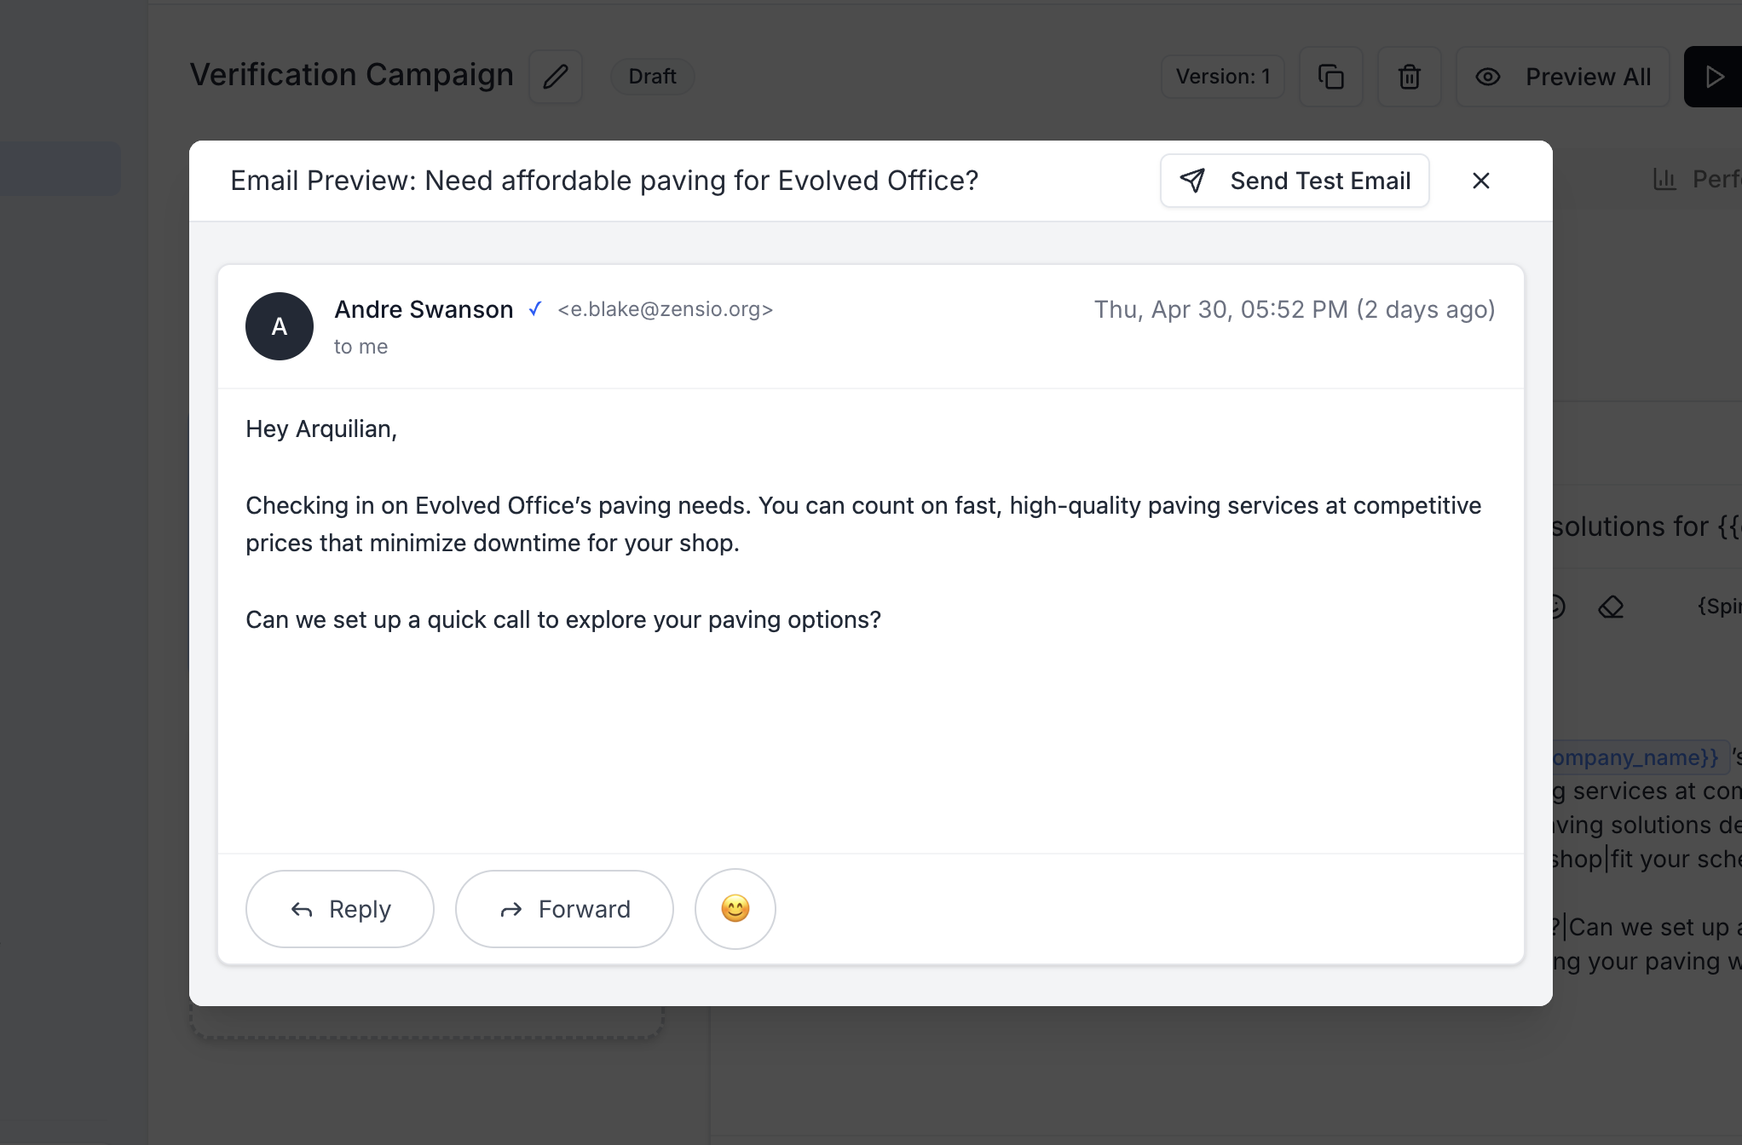Click the email timestamp Thu, Apr 30
Image resolution: width=1742 pixels, height=1145 pixels.
coord(1295,309)
